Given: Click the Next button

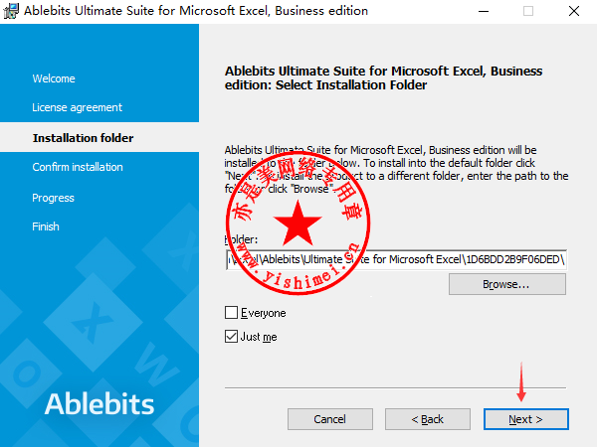Looking at the screenshot, I should [x=525, y=419].
